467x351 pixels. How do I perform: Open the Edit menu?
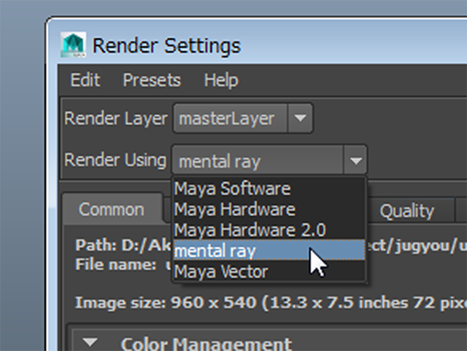(x=85, y=80)
